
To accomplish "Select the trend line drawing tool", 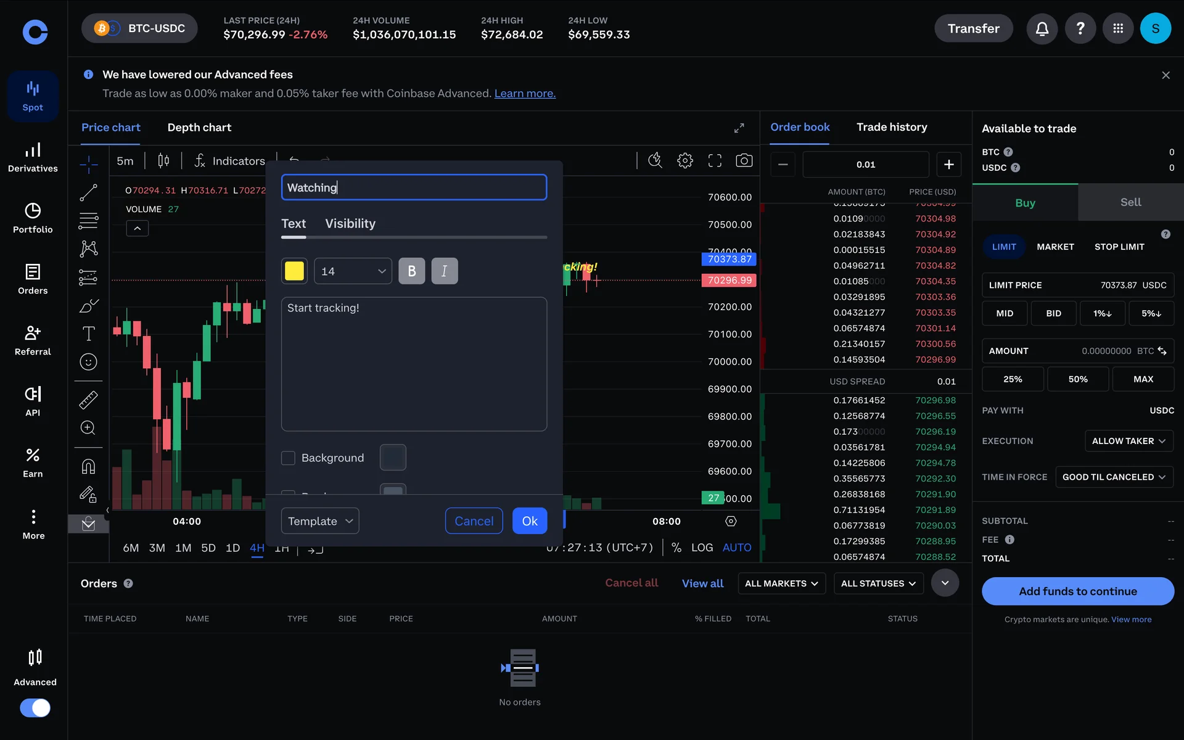I will coord(88,192).
